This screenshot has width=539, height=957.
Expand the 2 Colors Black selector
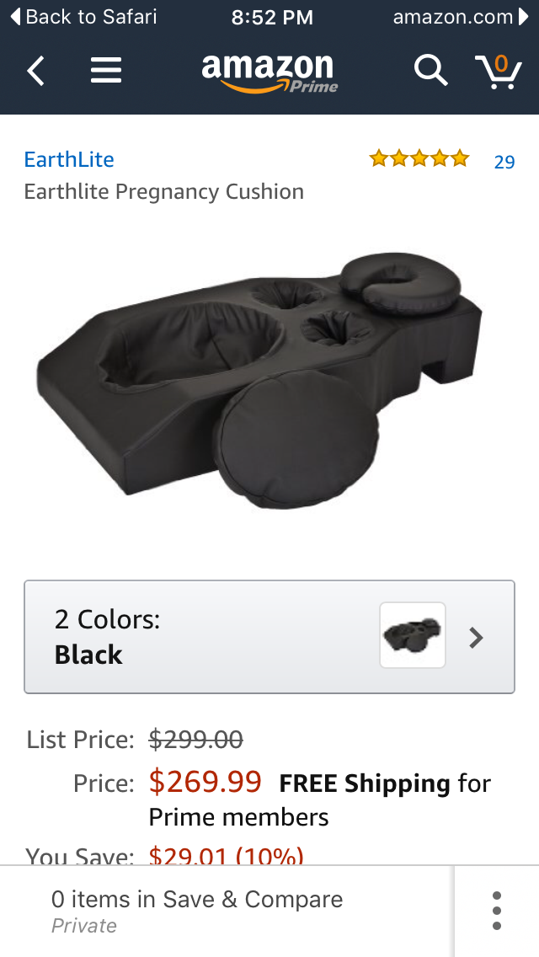pos(269,637)
